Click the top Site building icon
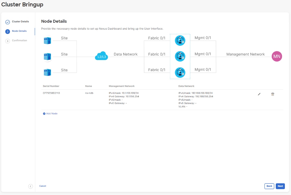 (48, 41)
